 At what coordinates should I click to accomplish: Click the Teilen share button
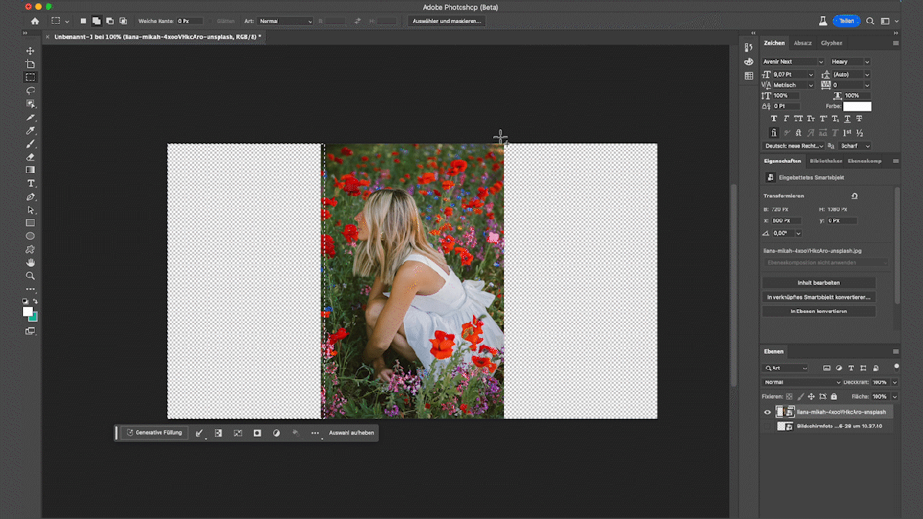click(846, 22)
